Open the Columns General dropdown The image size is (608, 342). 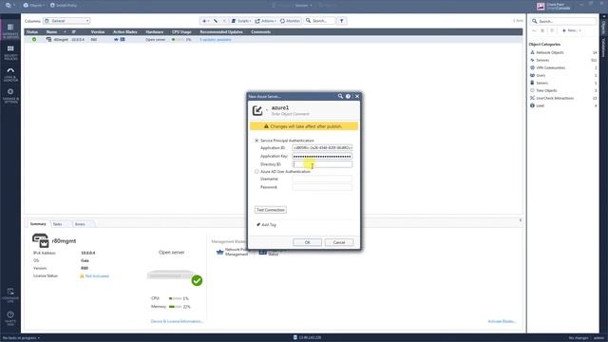[x=66, y=21]
